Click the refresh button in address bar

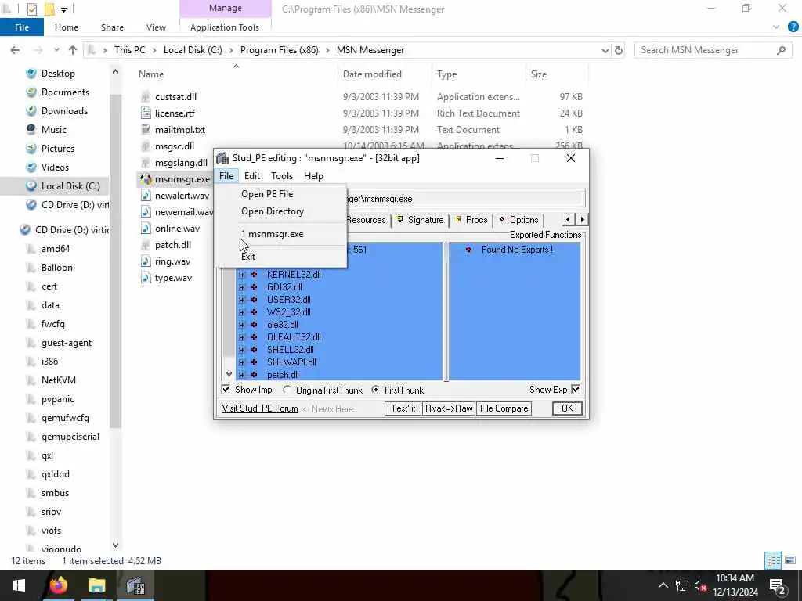click(x=619, y=50)
